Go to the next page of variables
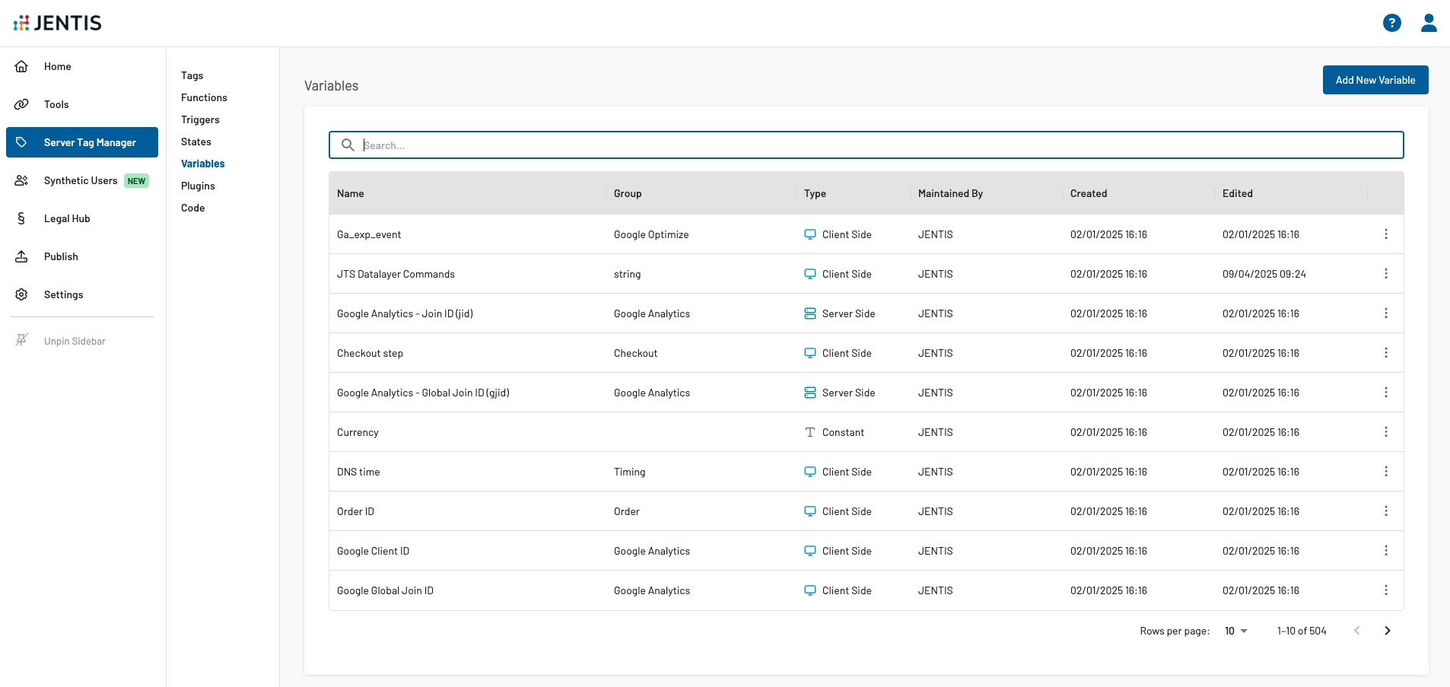The image size is (1450, 687). click(x=1387, y=631)
